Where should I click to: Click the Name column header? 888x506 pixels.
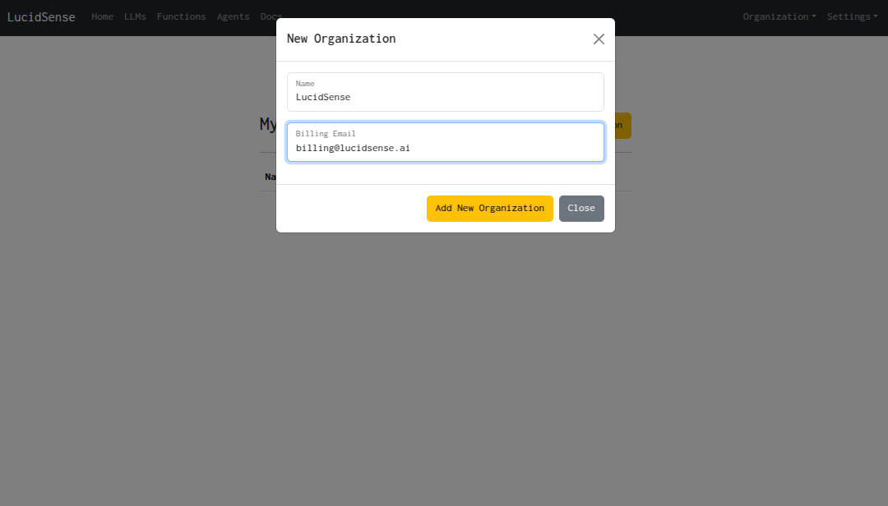[x=270, y=177]
